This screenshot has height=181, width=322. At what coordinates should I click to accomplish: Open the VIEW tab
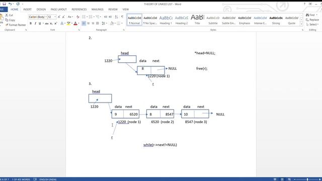(x=125, y=10)
